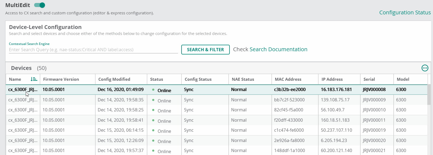The width and height of the screenshot is (433, 155).
Task: Click the Name column sort icon
Action: (34, 79)
